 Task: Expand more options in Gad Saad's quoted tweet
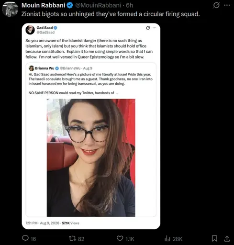click(x=155, y=28)
